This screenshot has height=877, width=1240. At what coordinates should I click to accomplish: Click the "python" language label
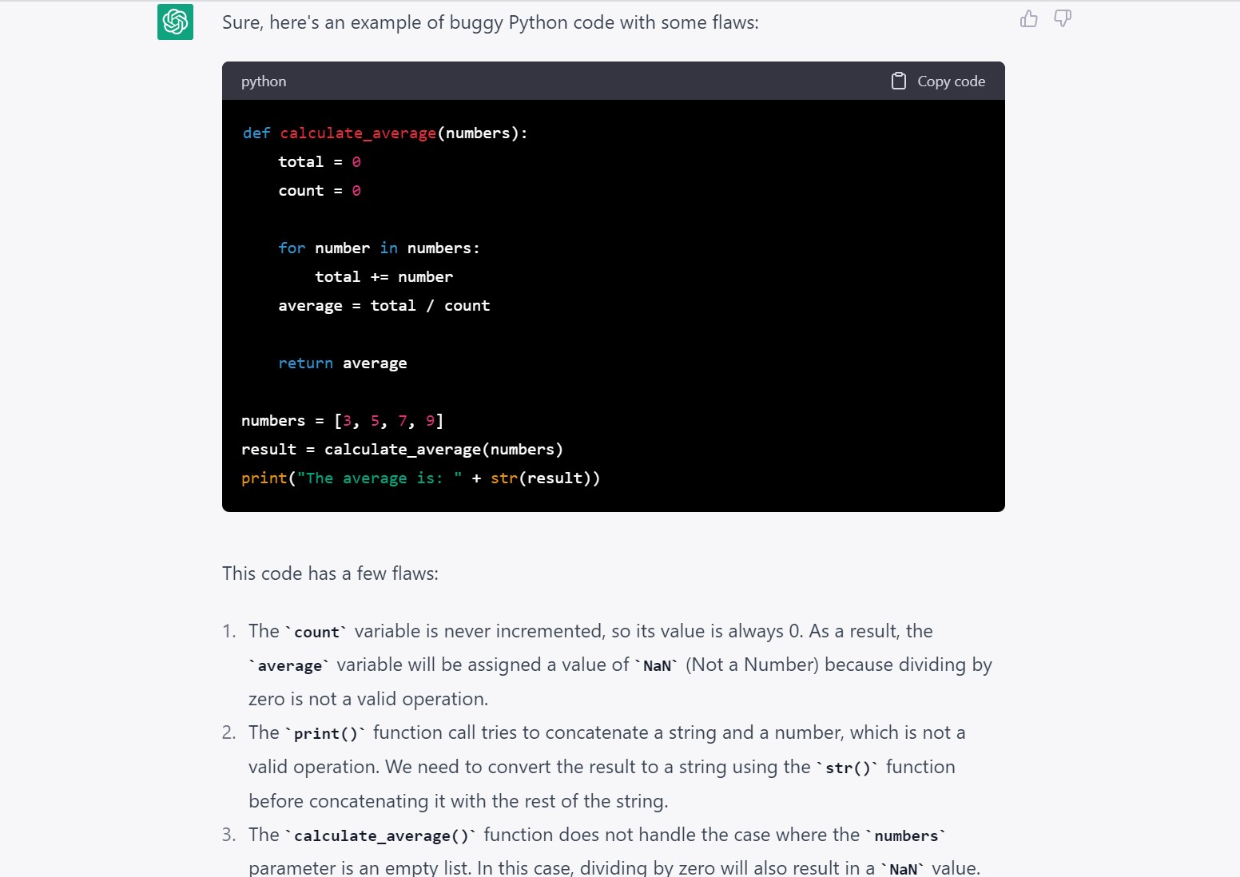264,81
